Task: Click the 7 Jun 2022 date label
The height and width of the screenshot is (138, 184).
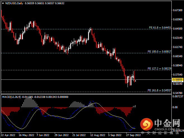Action: [x=43, y=135]
